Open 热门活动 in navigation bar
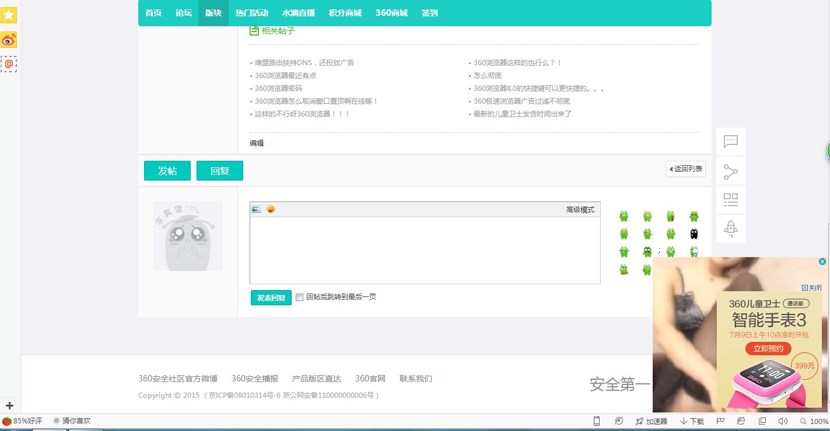The width and height of the screenshot is (830, 431). click(x=252, y=13)
